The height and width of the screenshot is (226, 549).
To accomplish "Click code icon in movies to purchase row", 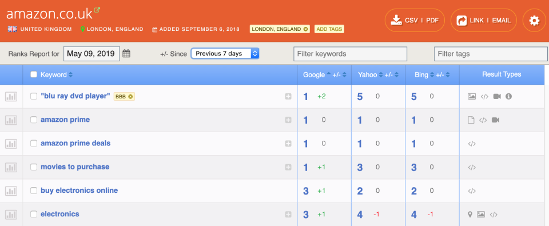I will pos(472,167).
